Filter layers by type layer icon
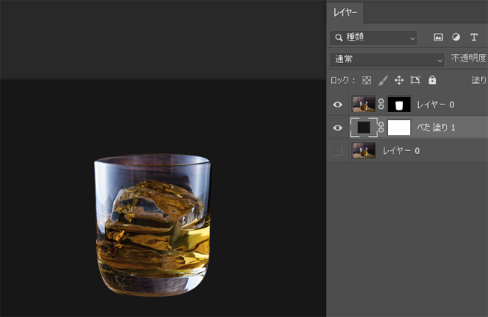 (x=474, y=37)
